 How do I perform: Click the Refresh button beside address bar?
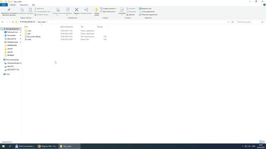point(233,22)
